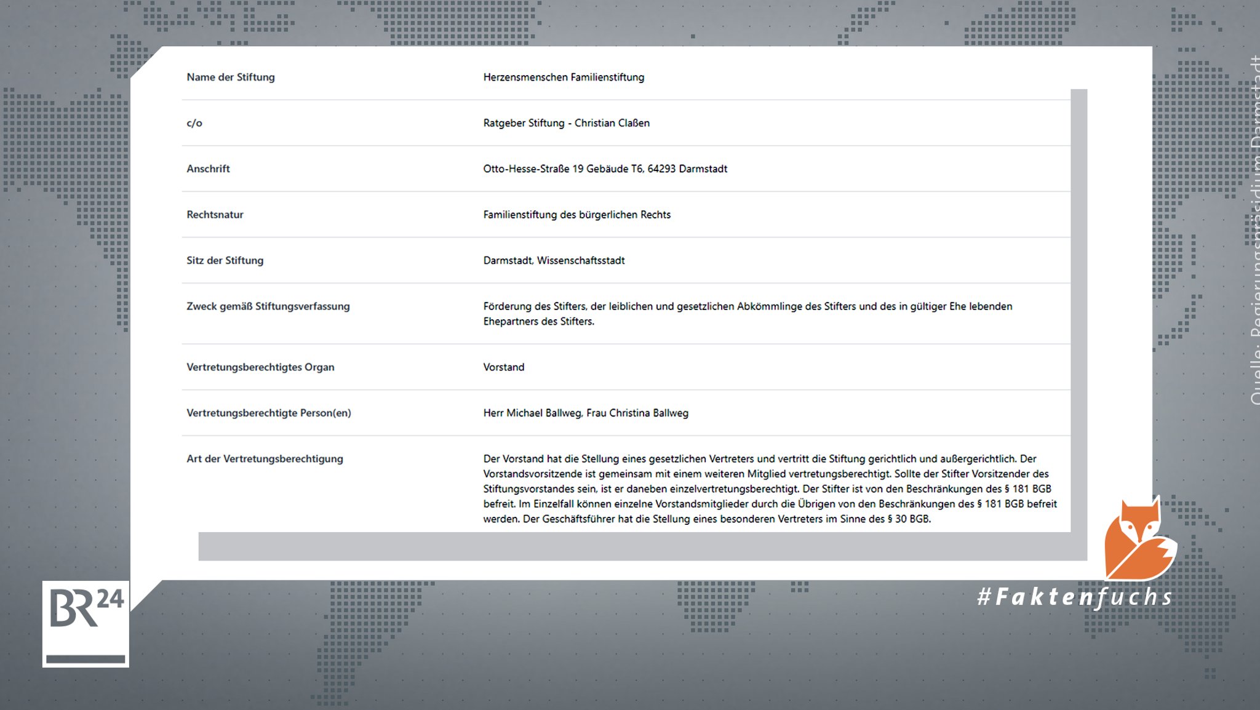The image size is (1260, 710).
Task: Click the 'c/o' row label
Action: coord(194,123)
